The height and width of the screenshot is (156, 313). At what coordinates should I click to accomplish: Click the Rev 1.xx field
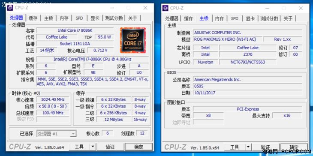283,39
